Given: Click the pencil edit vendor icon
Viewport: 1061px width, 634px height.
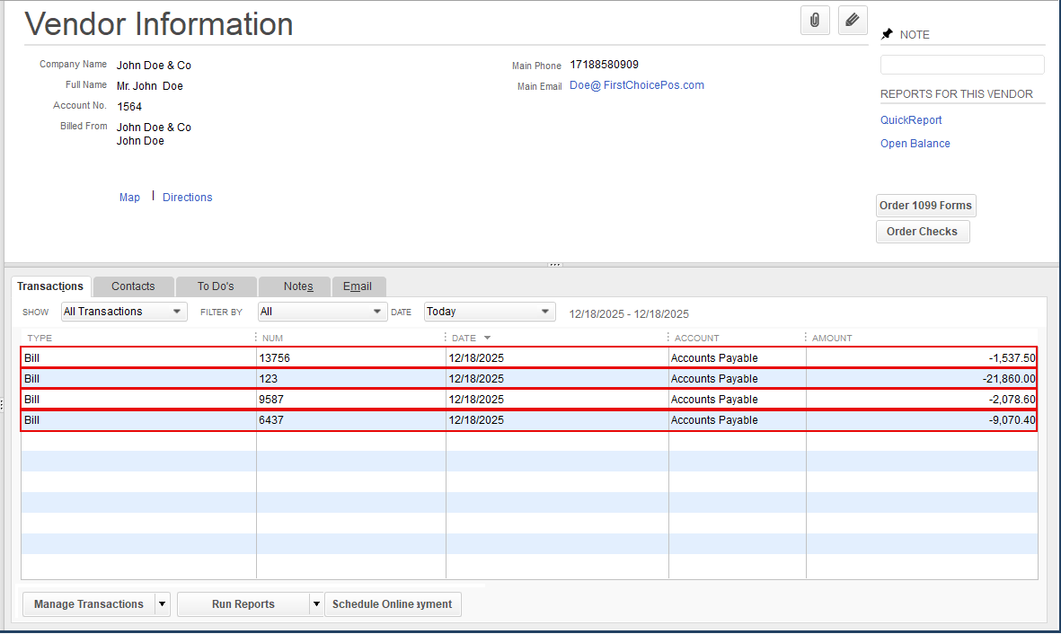Looking at the screenshot, I should click(x=853, y=20).
